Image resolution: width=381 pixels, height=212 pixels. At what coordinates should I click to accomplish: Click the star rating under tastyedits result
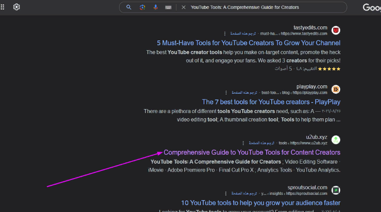pos(329,69)
